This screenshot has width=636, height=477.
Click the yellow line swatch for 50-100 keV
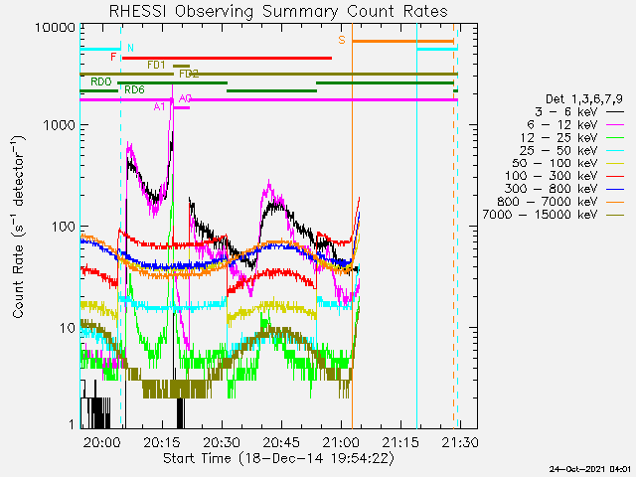615,164
